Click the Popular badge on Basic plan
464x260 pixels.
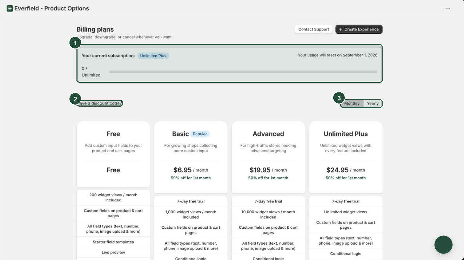[x=200, y=134]
